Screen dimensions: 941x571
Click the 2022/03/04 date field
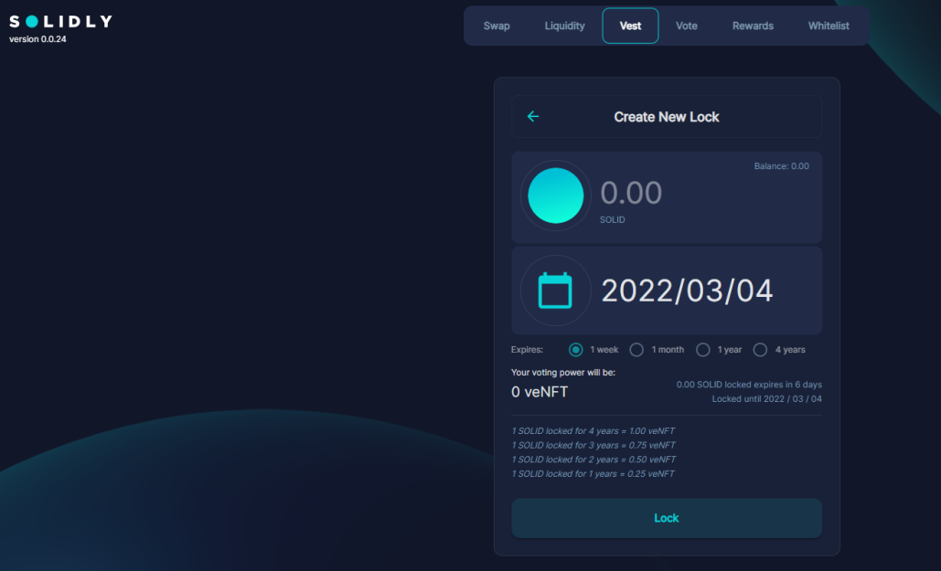[x=687, y=291]
